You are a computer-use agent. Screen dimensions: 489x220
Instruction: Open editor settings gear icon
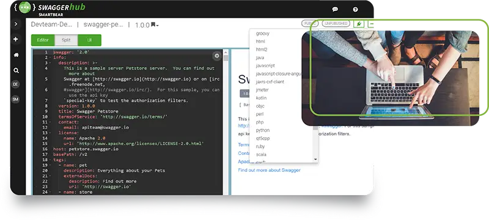point(217,56)
